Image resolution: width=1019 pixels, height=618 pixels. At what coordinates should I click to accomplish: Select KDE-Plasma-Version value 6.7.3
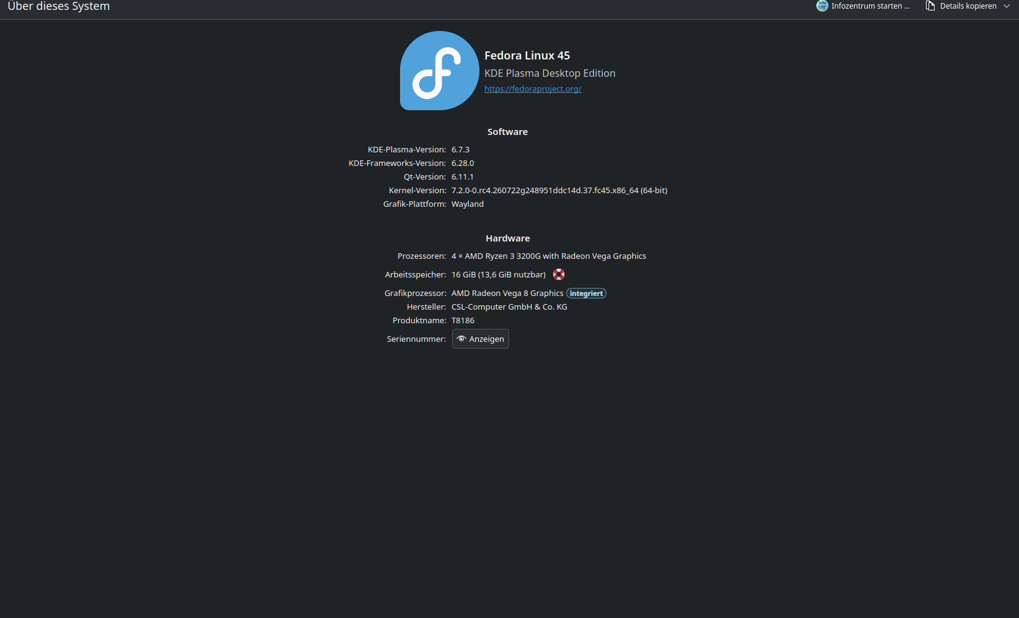(x=461, y=150)
